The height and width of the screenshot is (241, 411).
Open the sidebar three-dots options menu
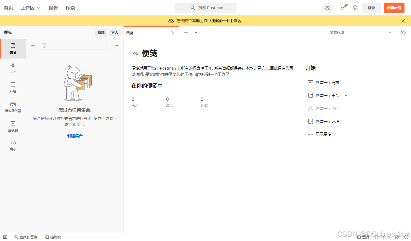pyautogui.click(x=117, y=46)
